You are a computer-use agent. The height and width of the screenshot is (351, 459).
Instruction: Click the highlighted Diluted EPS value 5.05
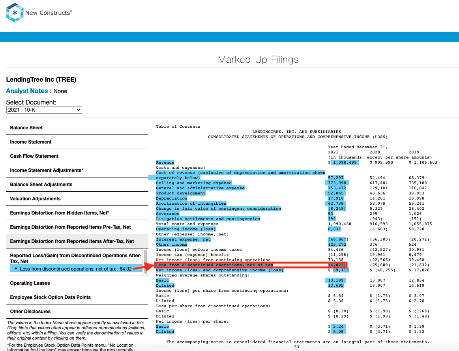pos(338,332)
